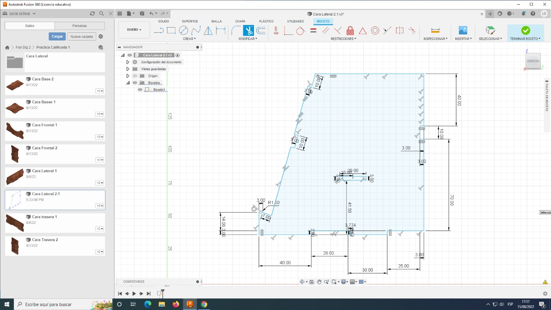Image resolution: width=551 pixels, height=310 pixels.
Task: Show the Origen folder
Action: point(135,76)
